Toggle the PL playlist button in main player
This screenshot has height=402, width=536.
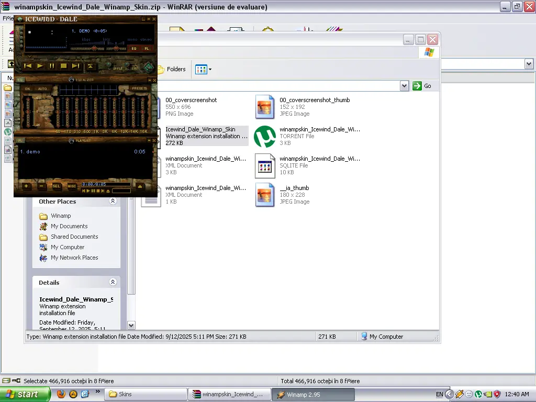point(147,48)
